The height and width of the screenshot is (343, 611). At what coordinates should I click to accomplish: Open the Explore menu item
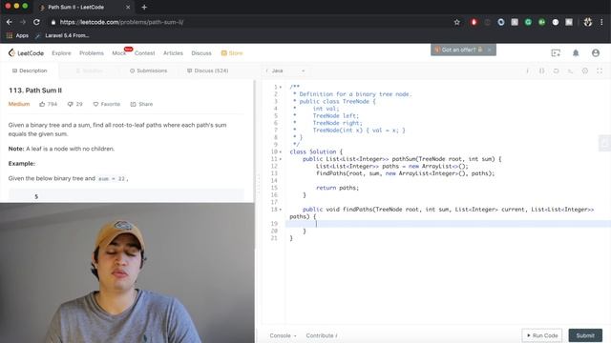(x=61, y=53)
